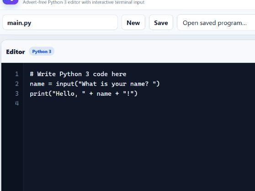Screen dimensions: 255x191
Task: Select line number 4 in gutter
Action: pos(17,103)
